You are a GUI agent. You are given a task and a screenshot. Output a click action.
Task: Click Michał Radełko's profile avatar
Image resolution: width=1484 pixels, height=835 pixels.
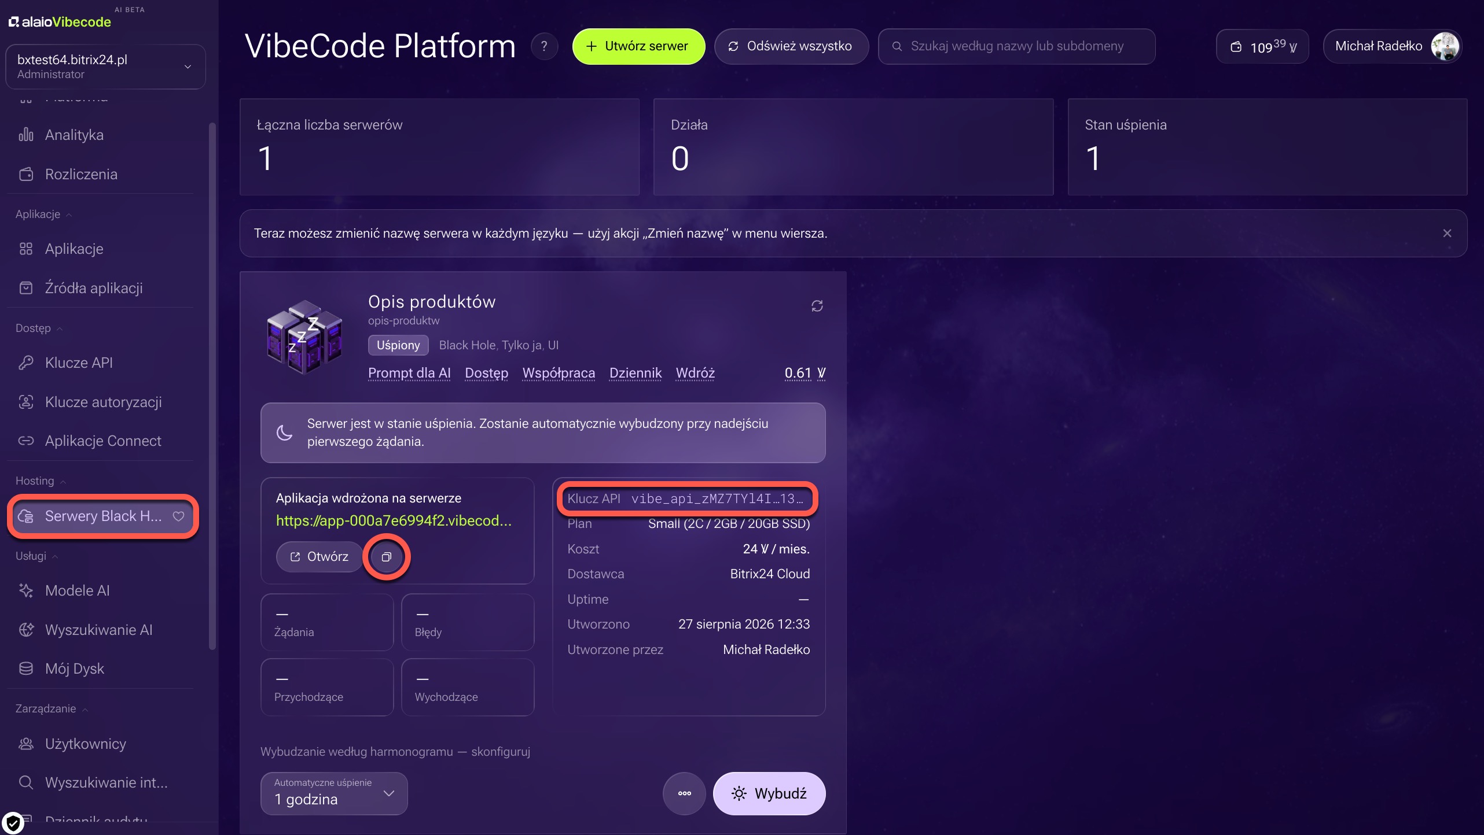[1445, 46]
